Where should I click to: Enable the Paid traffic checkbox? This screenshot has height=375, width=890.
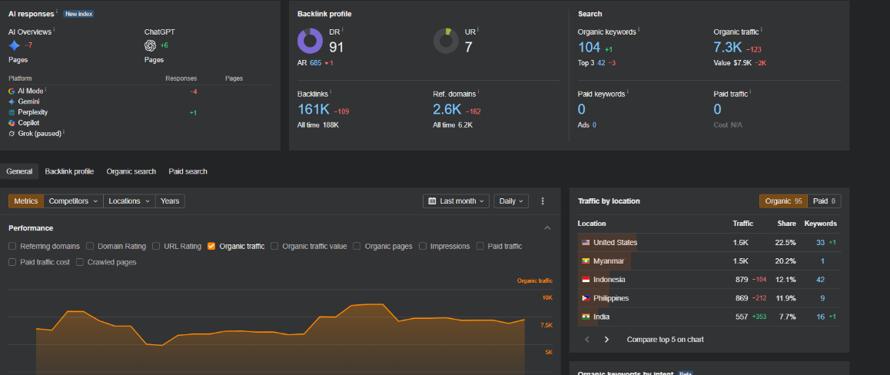(480, 246)
